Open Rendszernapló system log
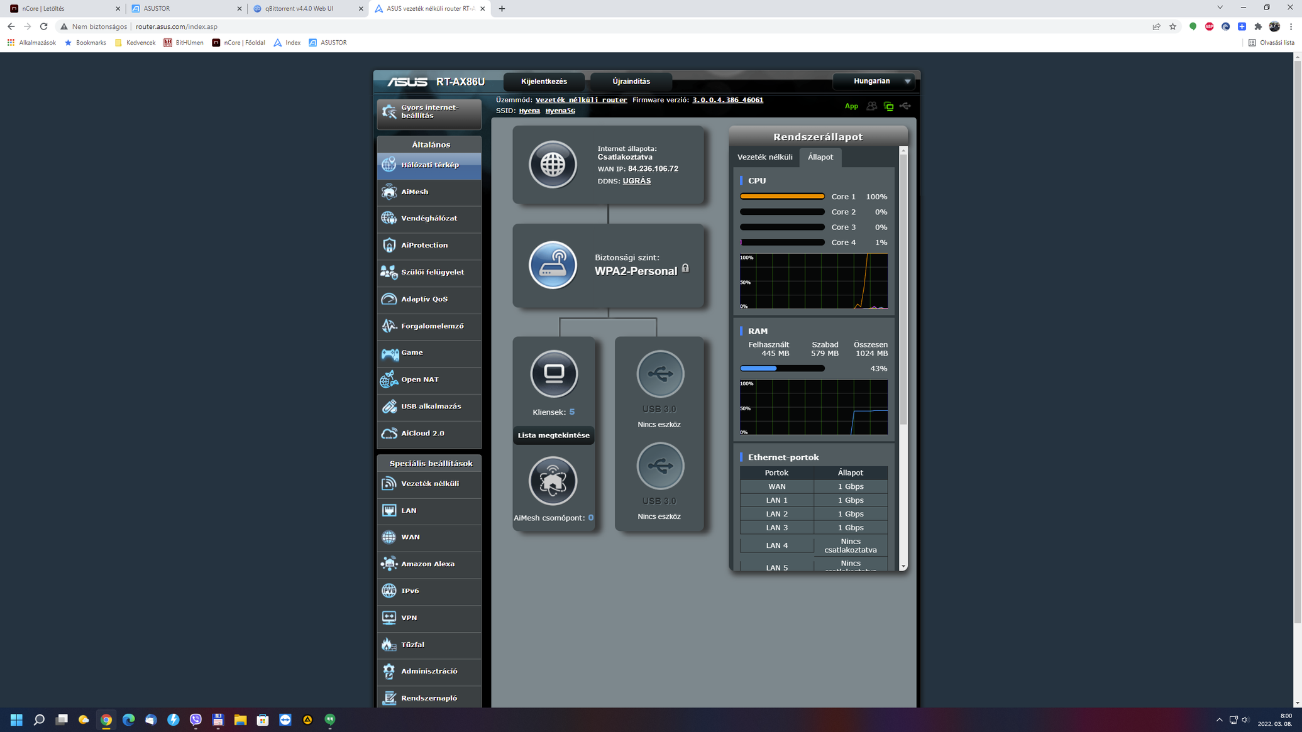1302x732 pixels. (x=429, y=698)
